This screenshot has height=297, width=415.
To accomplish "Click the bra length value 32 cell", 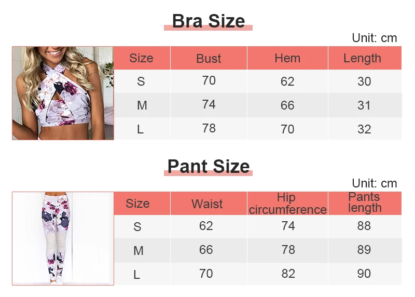I will tap(365, 129).
